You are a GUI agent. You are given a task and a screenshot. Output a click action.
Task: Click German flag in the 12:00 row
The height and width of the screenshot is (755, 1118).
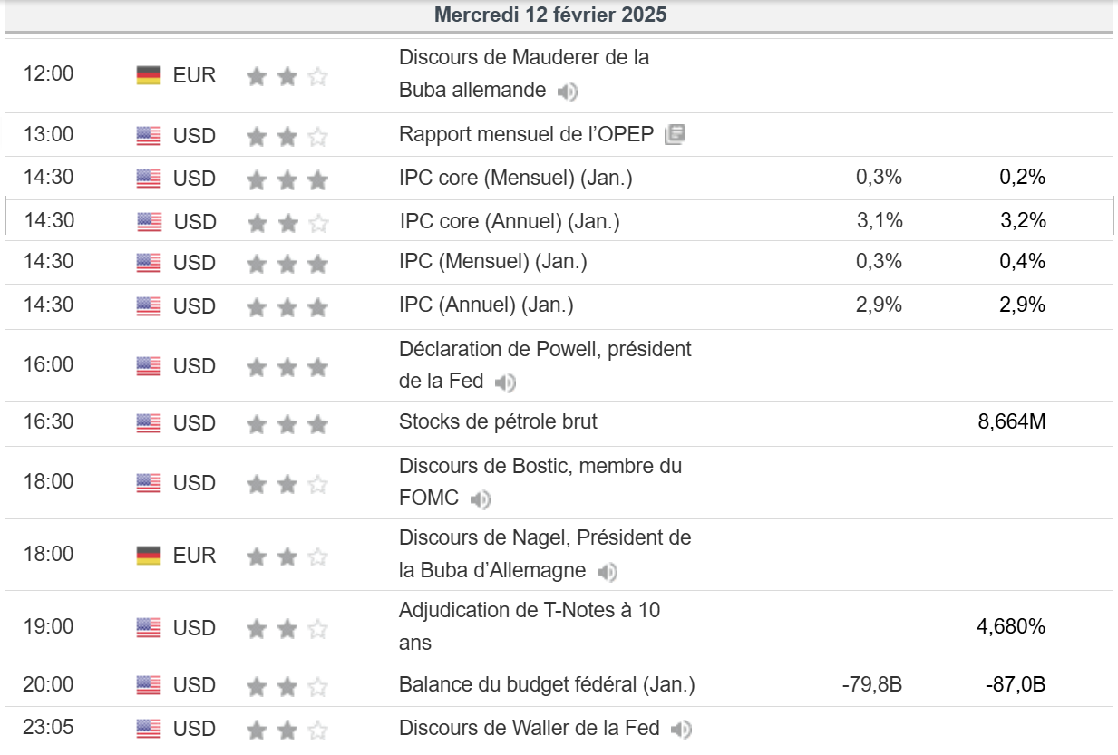pos(149,75)
